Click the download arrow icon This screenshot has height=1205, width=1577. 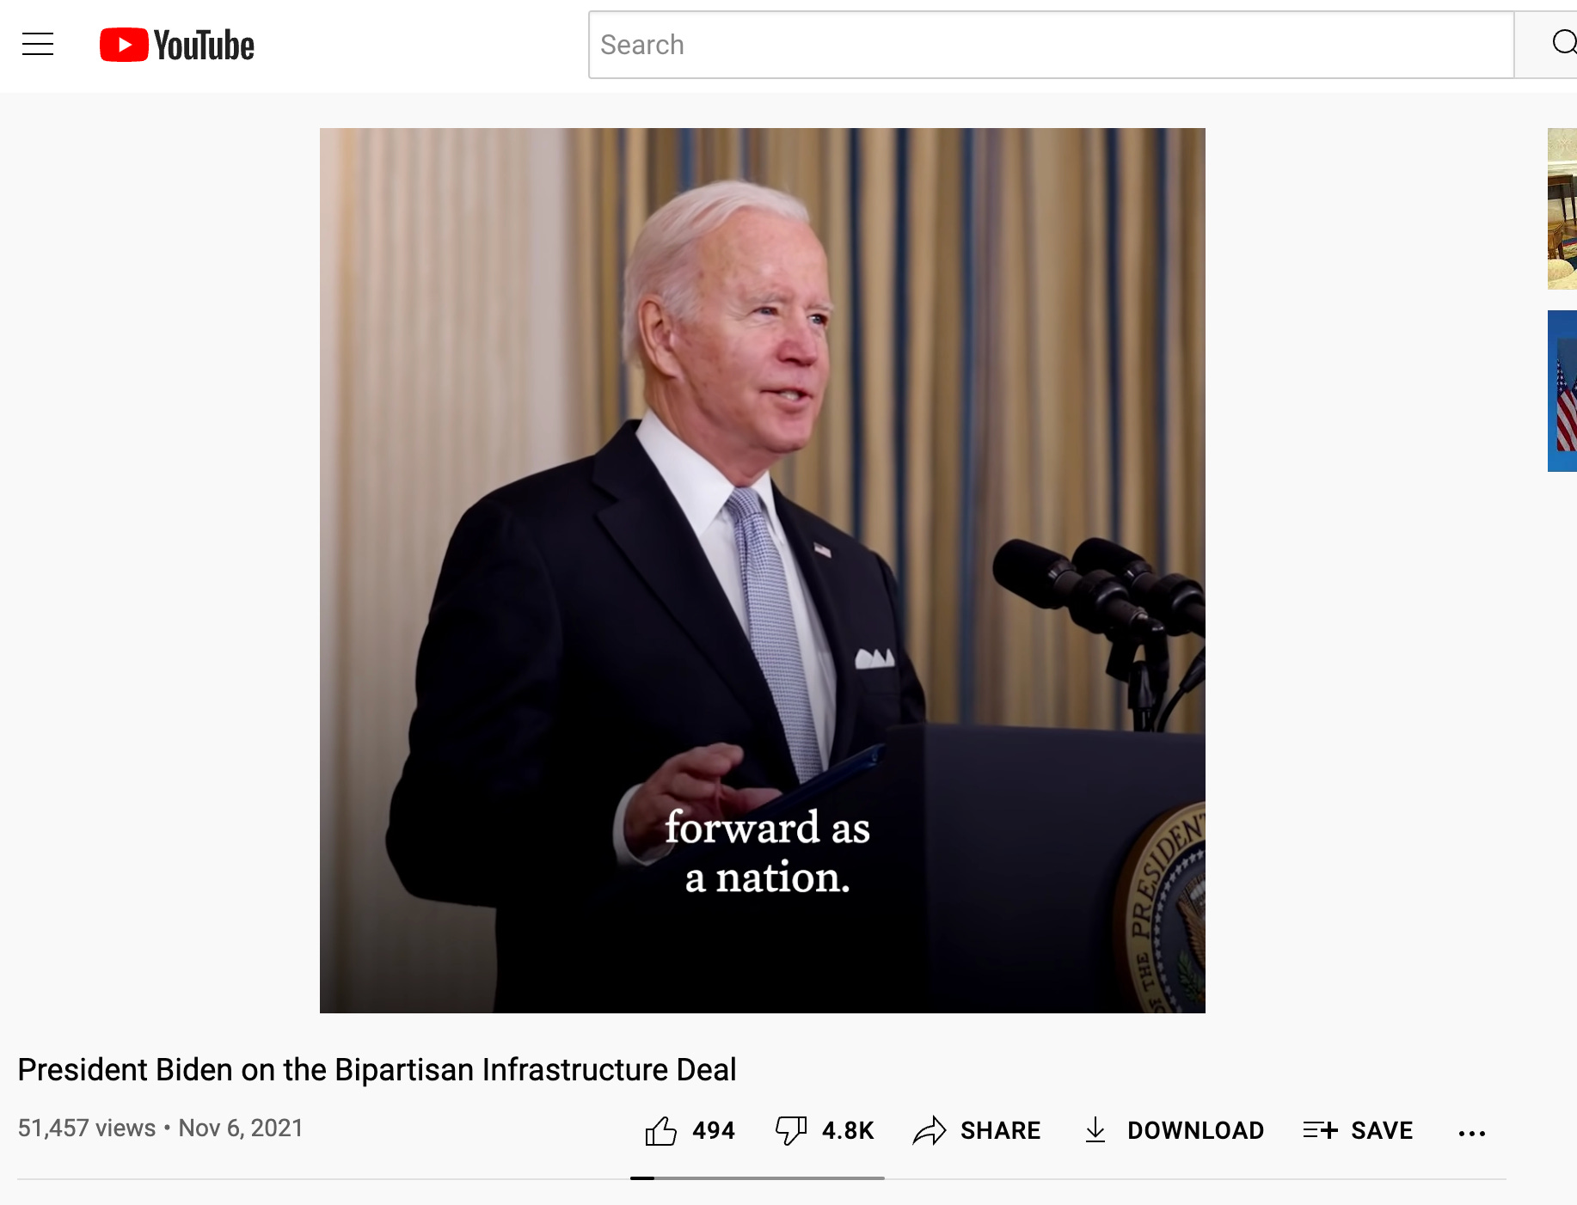click(1095, 1130)
